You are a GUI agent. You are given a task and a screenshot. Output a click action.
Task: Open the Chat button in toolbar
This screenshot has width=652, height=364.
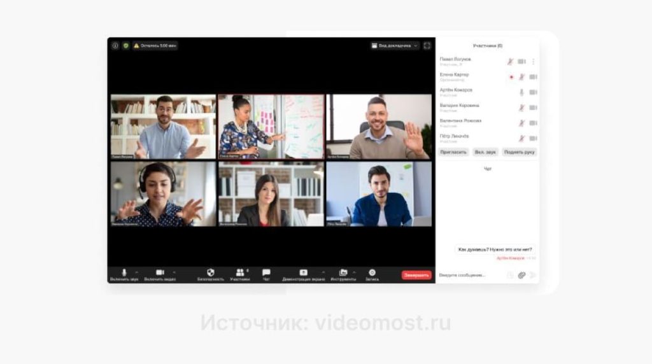[x=266, y=275]
